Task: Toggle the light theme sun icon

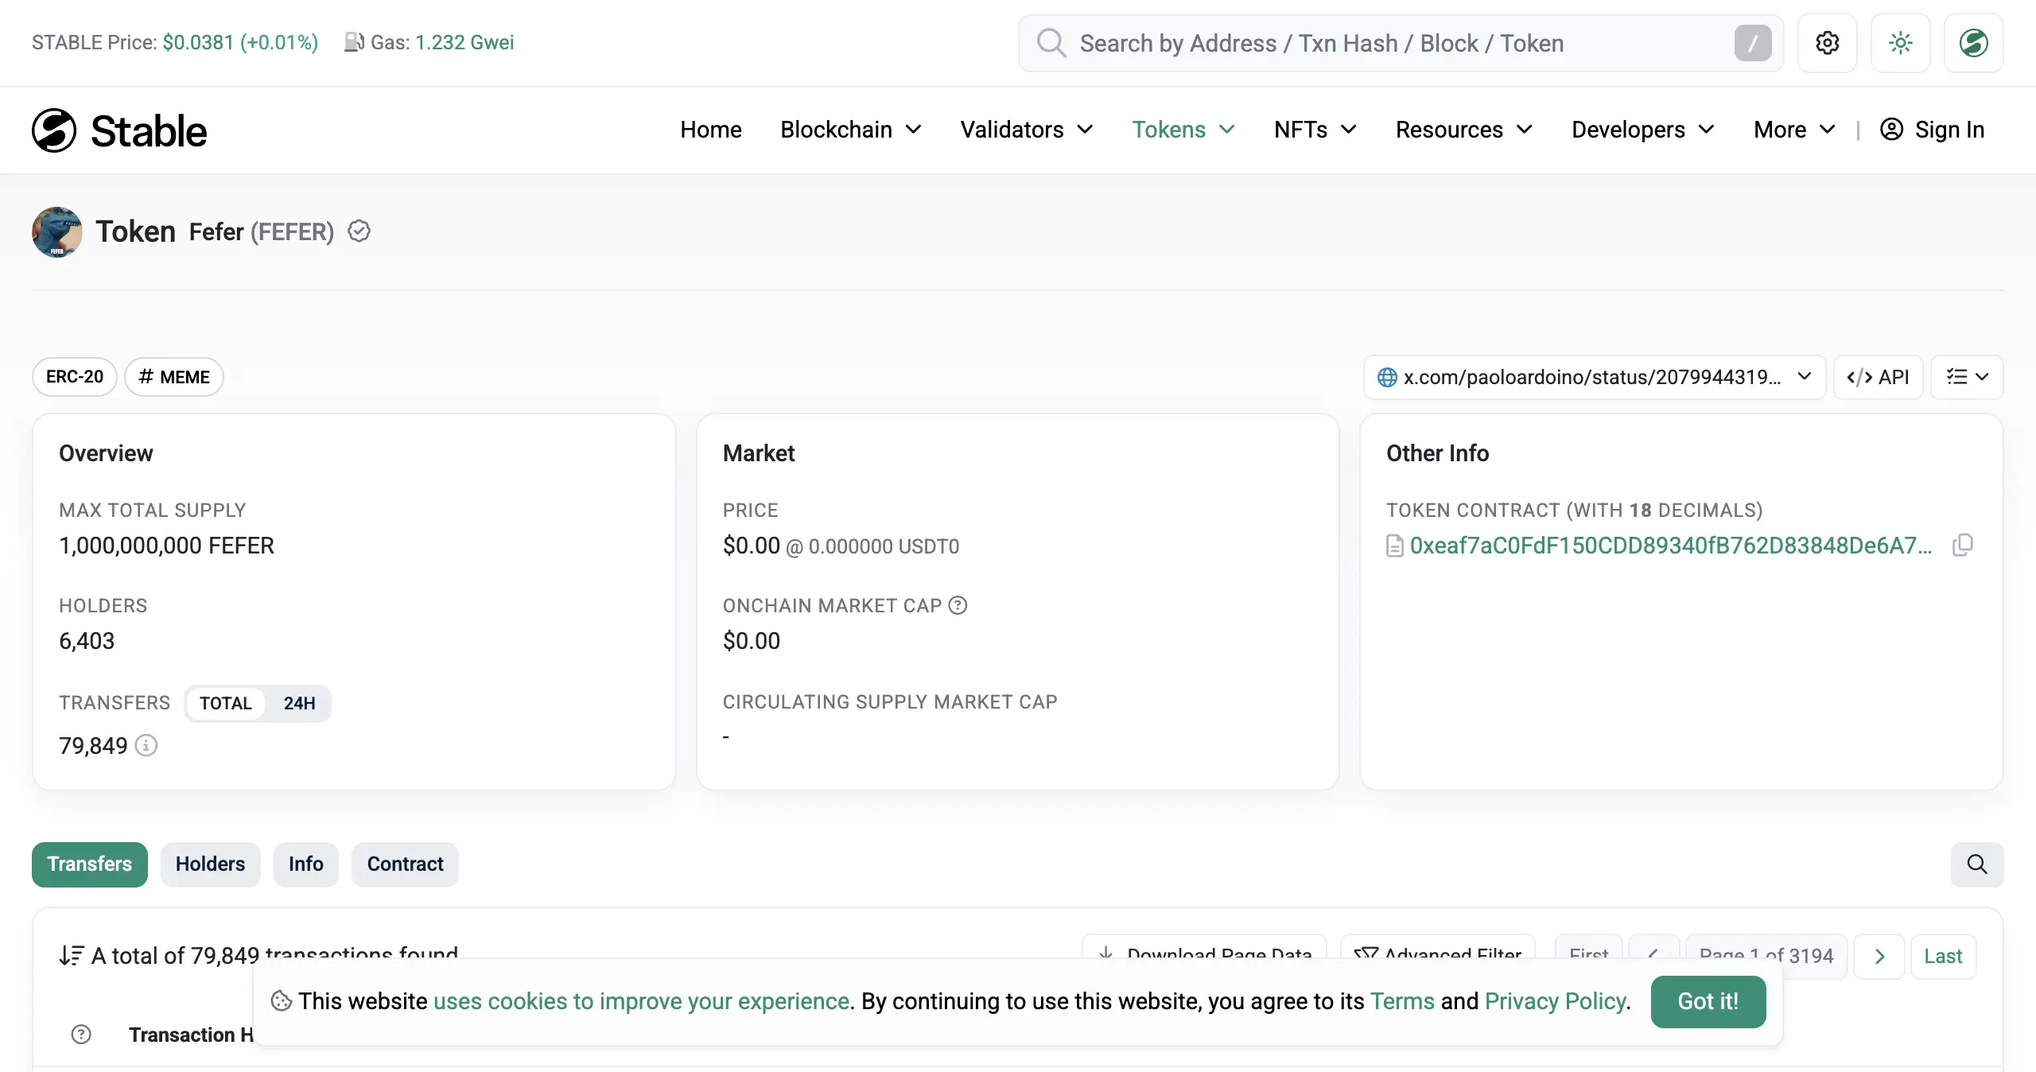Action: [1900, 43]
